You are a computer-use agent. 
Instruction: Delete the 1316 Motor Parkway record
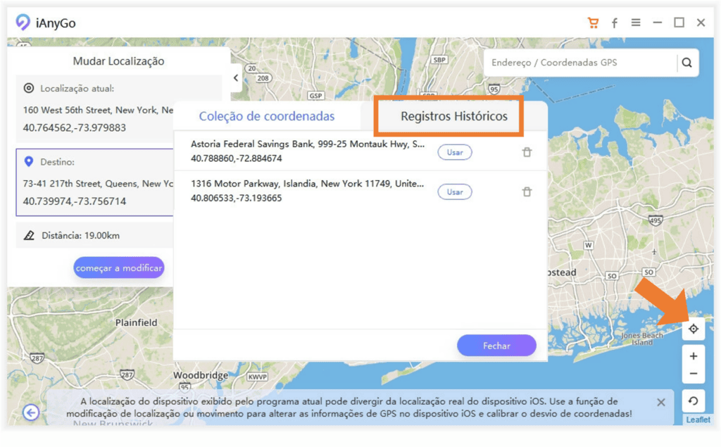[x=527, y=191]
